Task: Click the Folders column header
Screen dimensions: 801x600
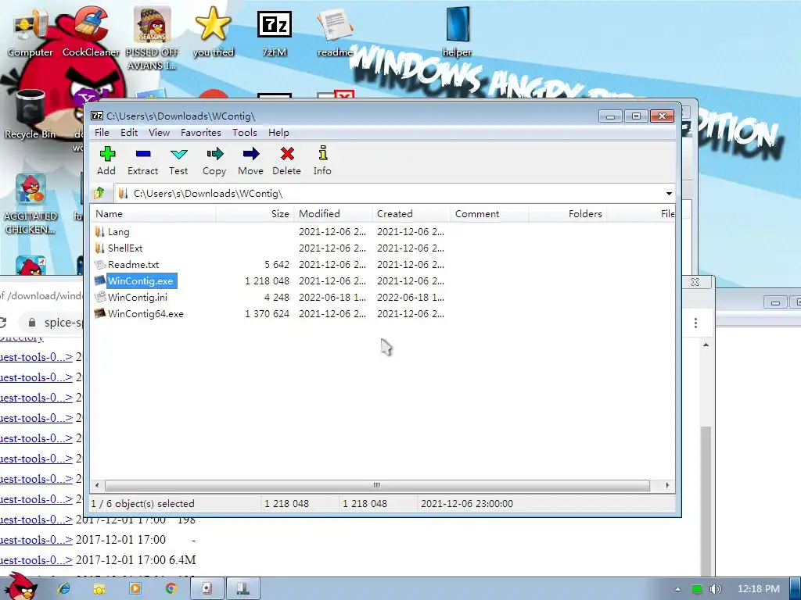Action: tap(568, 214)
